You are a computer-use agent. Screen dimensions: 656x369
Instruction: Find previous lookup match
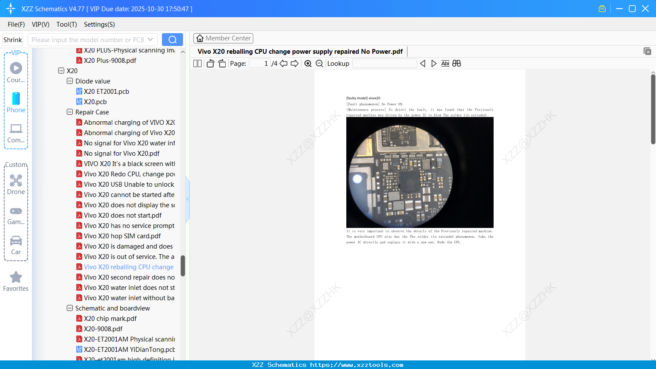[423, 64]
